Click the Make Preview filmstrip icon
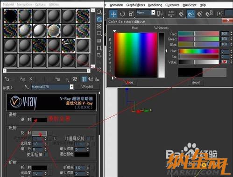This screenshot has width=233, height=177. click(x=99, y=48)
